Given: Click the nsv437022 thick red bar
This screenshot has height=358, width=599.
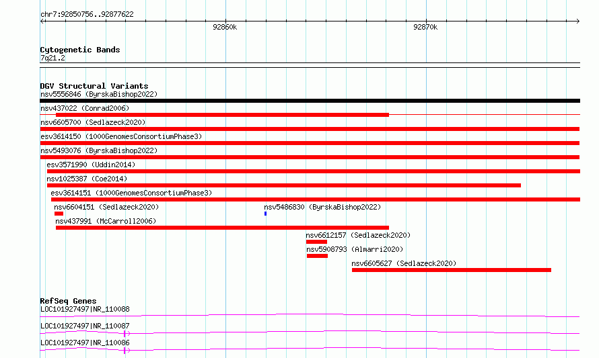Looking at the screenshot, I should pyautogui.click(x=222, y=115).
